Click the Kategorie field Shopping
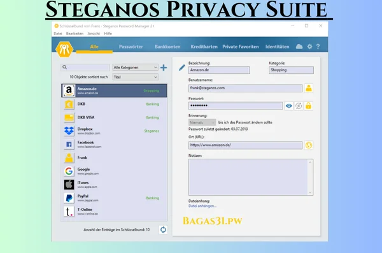Image resolution: width=382 pixels, height=253 pixels. (291, 70)
